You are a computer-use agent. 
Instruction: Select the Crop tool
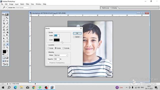pyautogui.click(x=4, y=23)
